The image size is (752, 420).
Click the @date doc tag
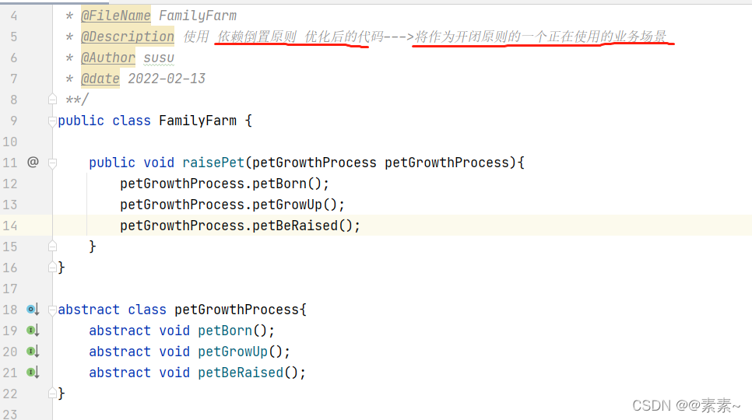click(x=100, y=79)
